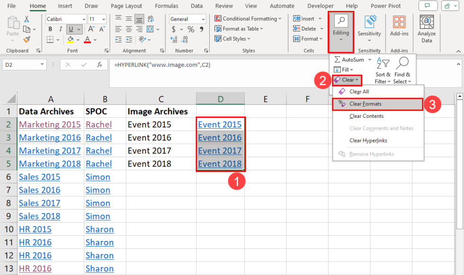Switch to the Formulas tab
Screen dimensions: 464x275
pos(166,6)
